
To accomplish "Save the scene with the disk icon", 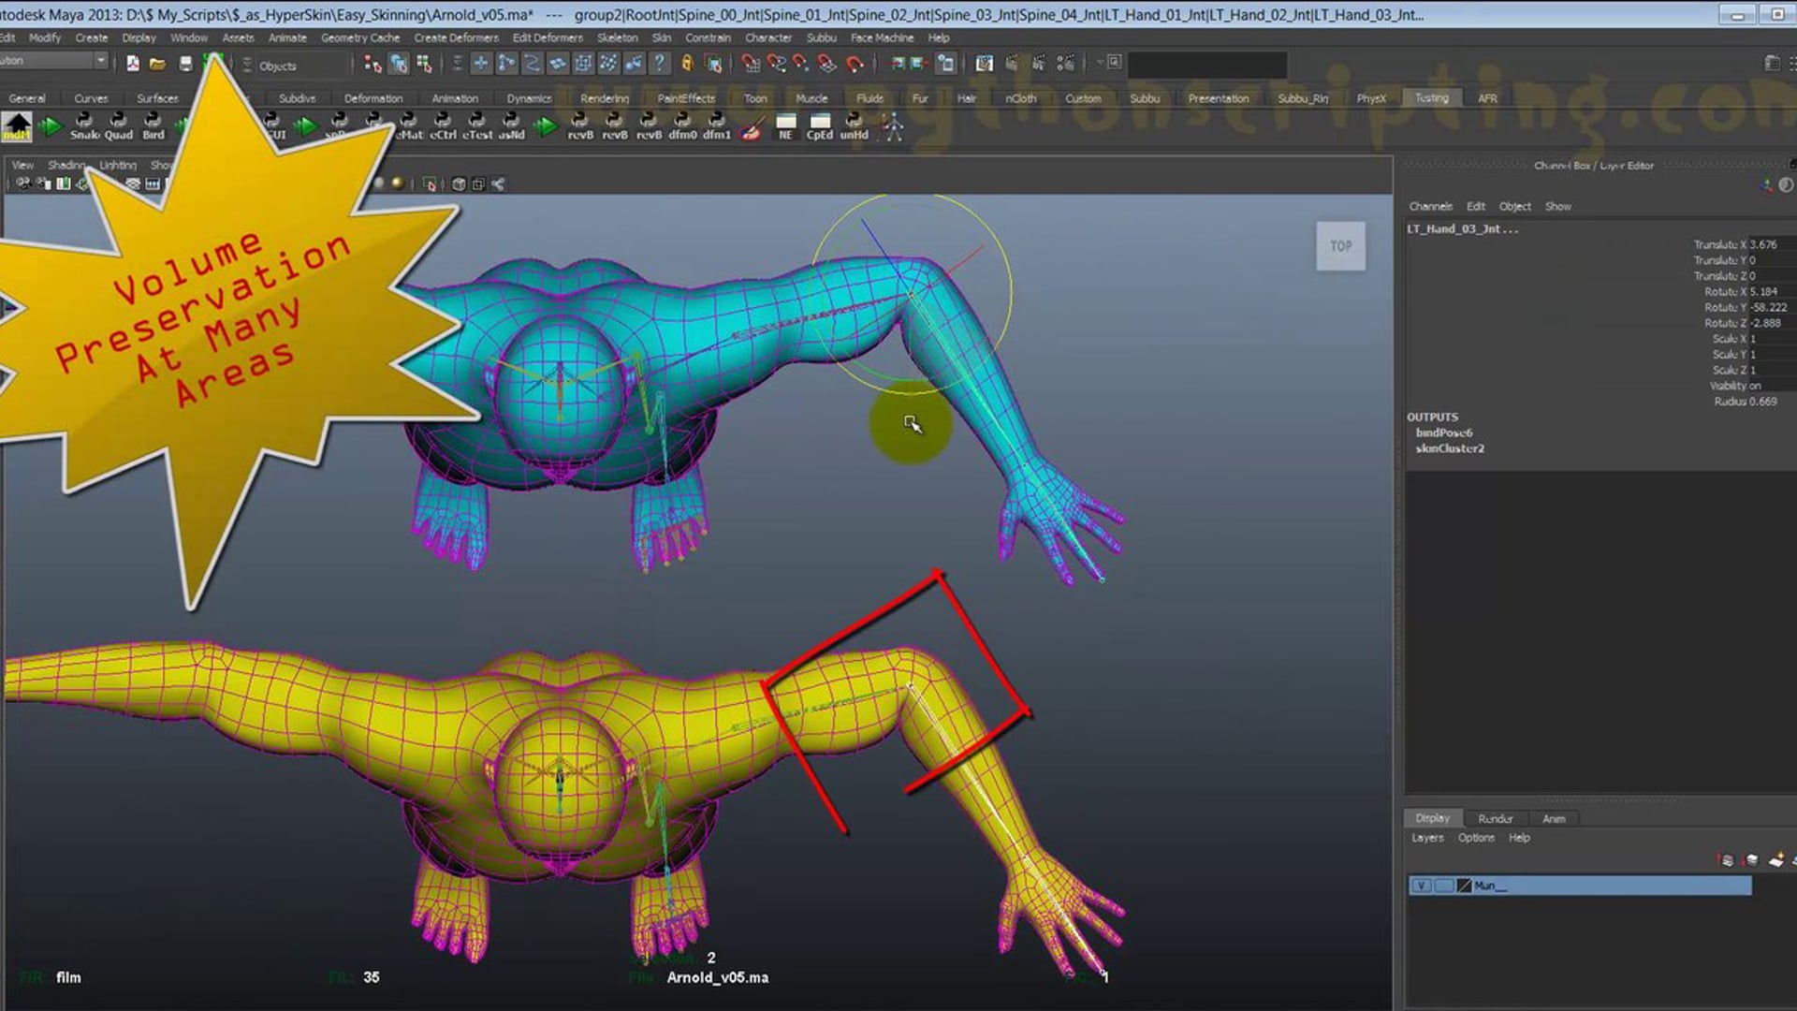I will coord(185,64).
